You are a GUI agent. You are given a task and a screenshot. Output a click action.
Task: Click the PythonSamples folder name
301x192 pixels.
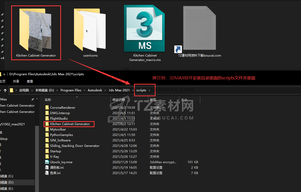[x=62, y=135]
